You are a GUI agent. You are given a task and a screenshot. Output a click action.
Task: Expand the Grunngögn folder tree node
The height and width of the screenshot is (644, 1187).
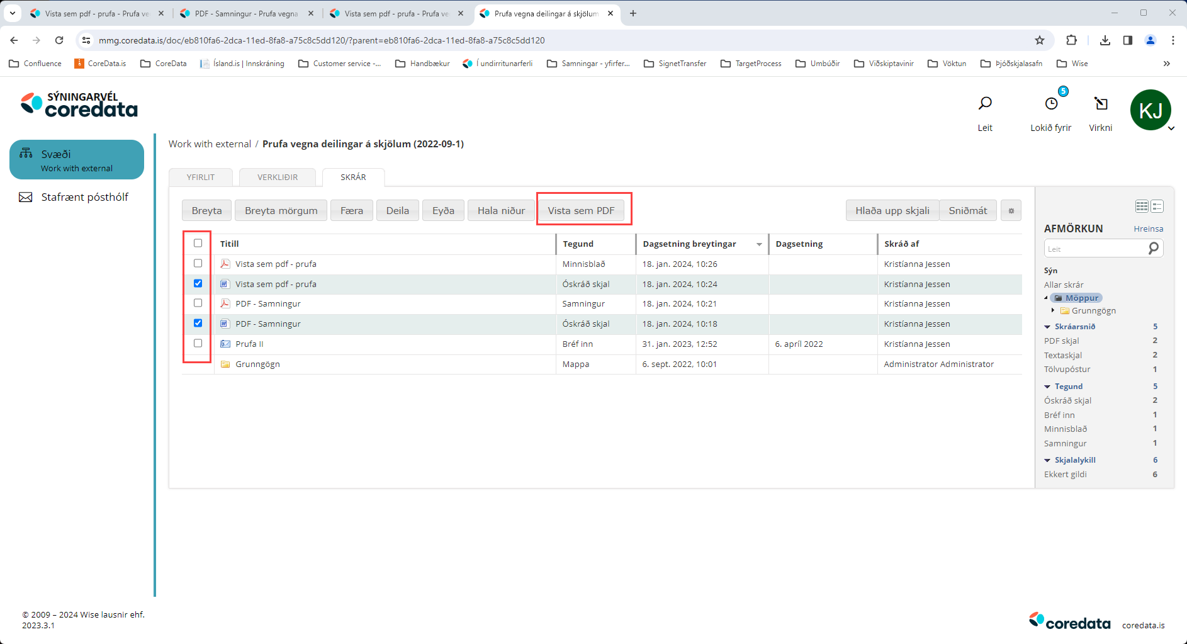(1053, 310)
